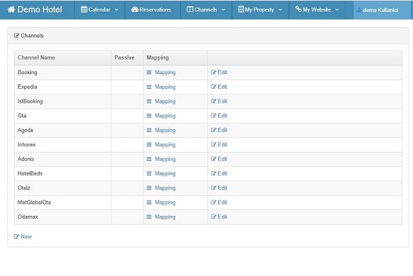The width and height of the screenshot is (413, 276).
Task: Click the calendar icon in the navbar
Action: (x=84, y=10)
